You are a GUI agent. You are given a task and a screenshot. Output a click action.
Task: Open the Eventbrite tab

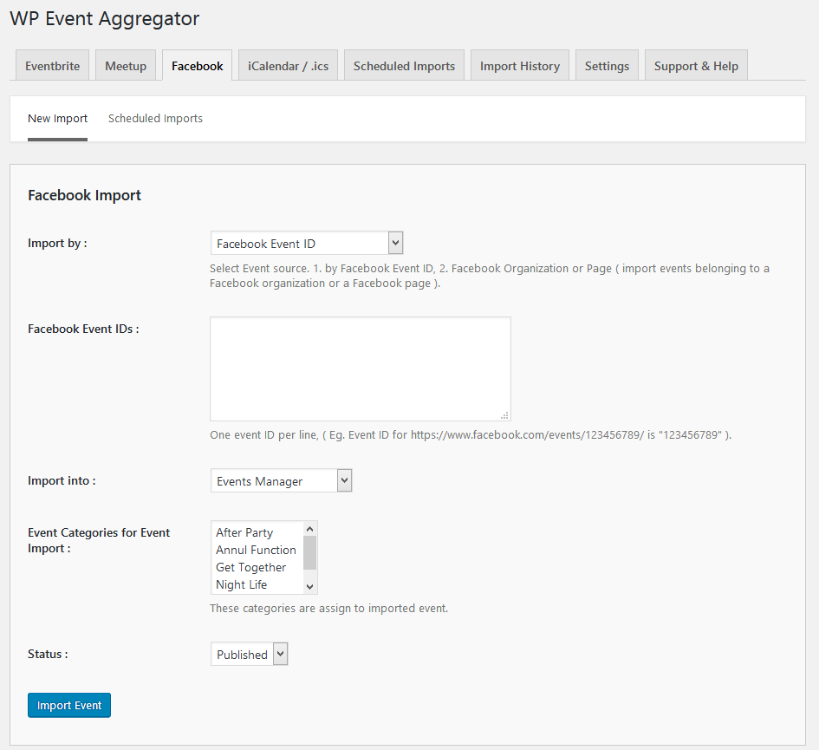(52, 66)
